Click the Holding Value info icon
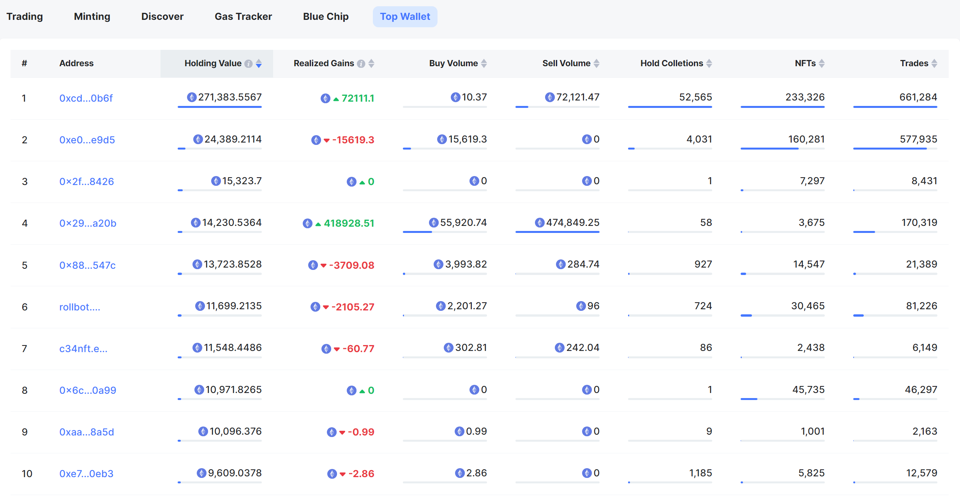Viewport: 960px width, 497px height. [x=248, y=63]
